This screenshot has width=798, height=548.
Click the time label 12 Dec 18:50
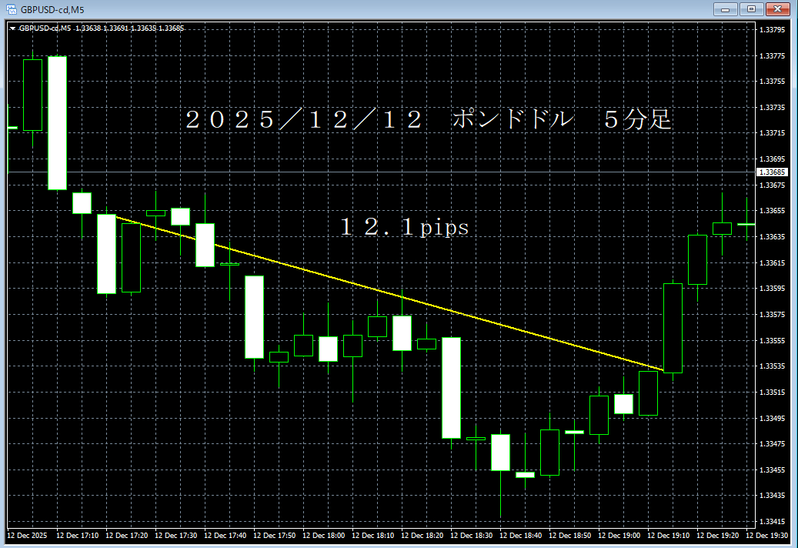[570, 535]
